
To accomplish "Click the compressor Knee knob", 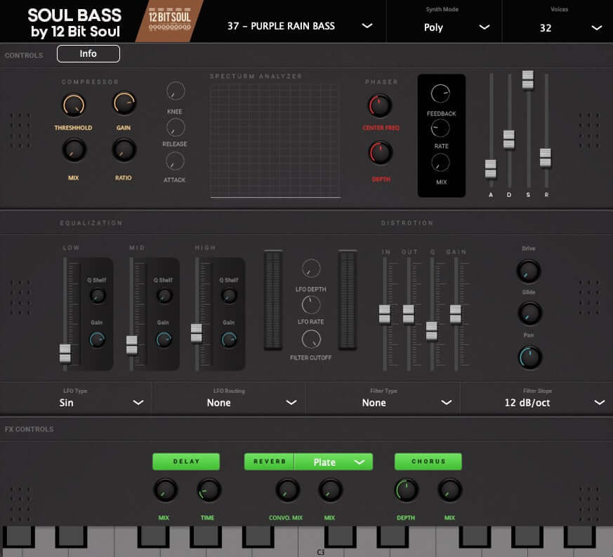I will tap(176, 91).
